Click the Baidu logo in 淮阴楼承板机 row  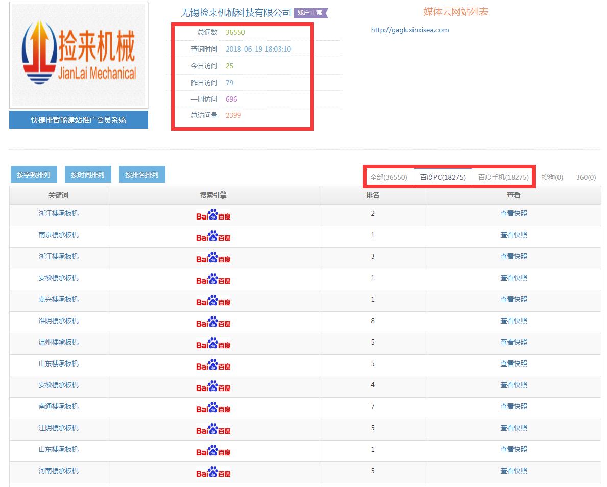[x=213, y=322]
